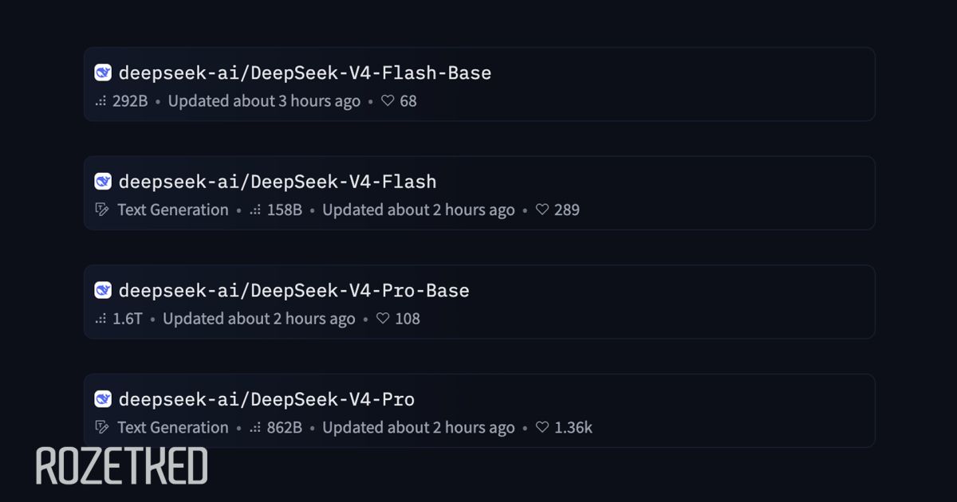Viewport: 957px width, 502px height.
Task: Click heart icon with 1.36k likes
Action: tap(542, 427)
